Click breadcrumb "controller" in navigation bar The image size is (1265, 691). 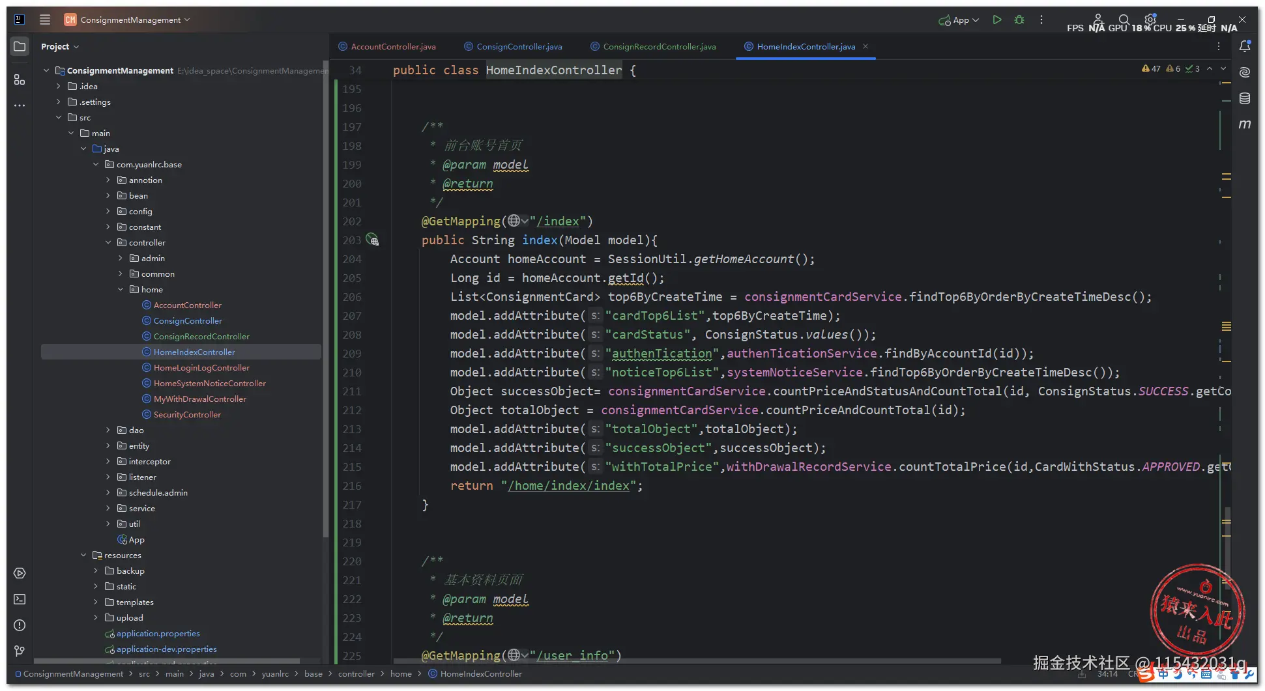click(356, 673)
